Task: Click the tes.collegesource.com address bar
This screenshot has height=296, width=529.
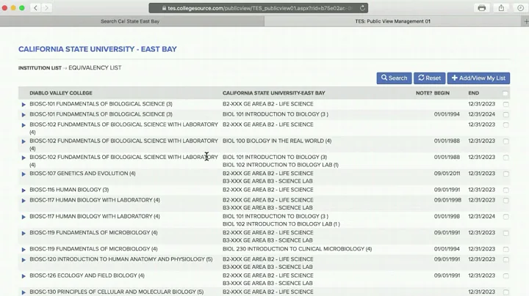Action: [x=258, y=8]
